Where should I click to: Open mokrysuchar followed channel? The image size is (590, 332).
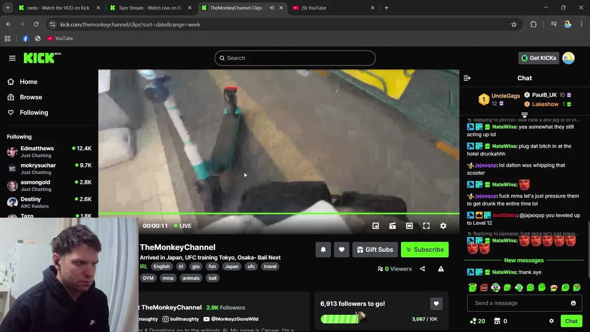pyautogui.click(x=49, y=169)
